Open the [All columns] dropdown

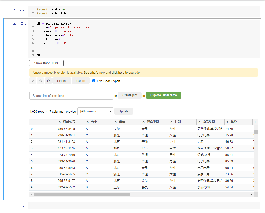pos(95,111)
